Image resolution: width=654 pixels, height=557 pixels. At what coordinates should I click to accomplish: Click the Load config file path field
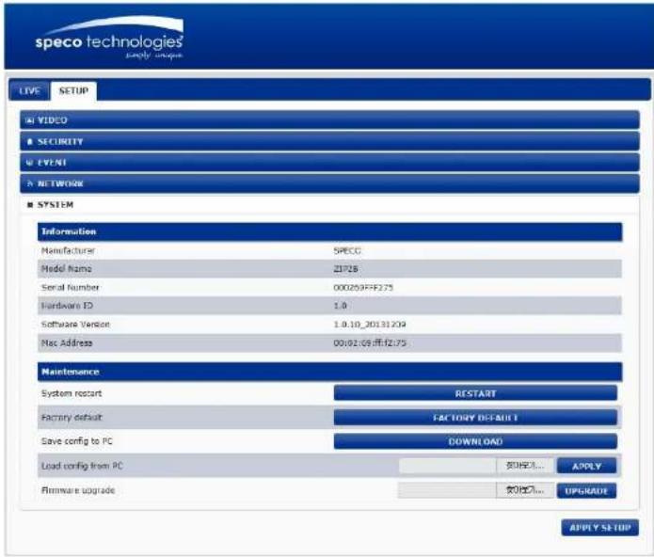pyautogui.click(x=448, y=466)
